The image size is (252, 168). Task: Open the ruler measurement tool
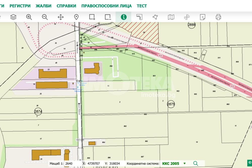139,17
